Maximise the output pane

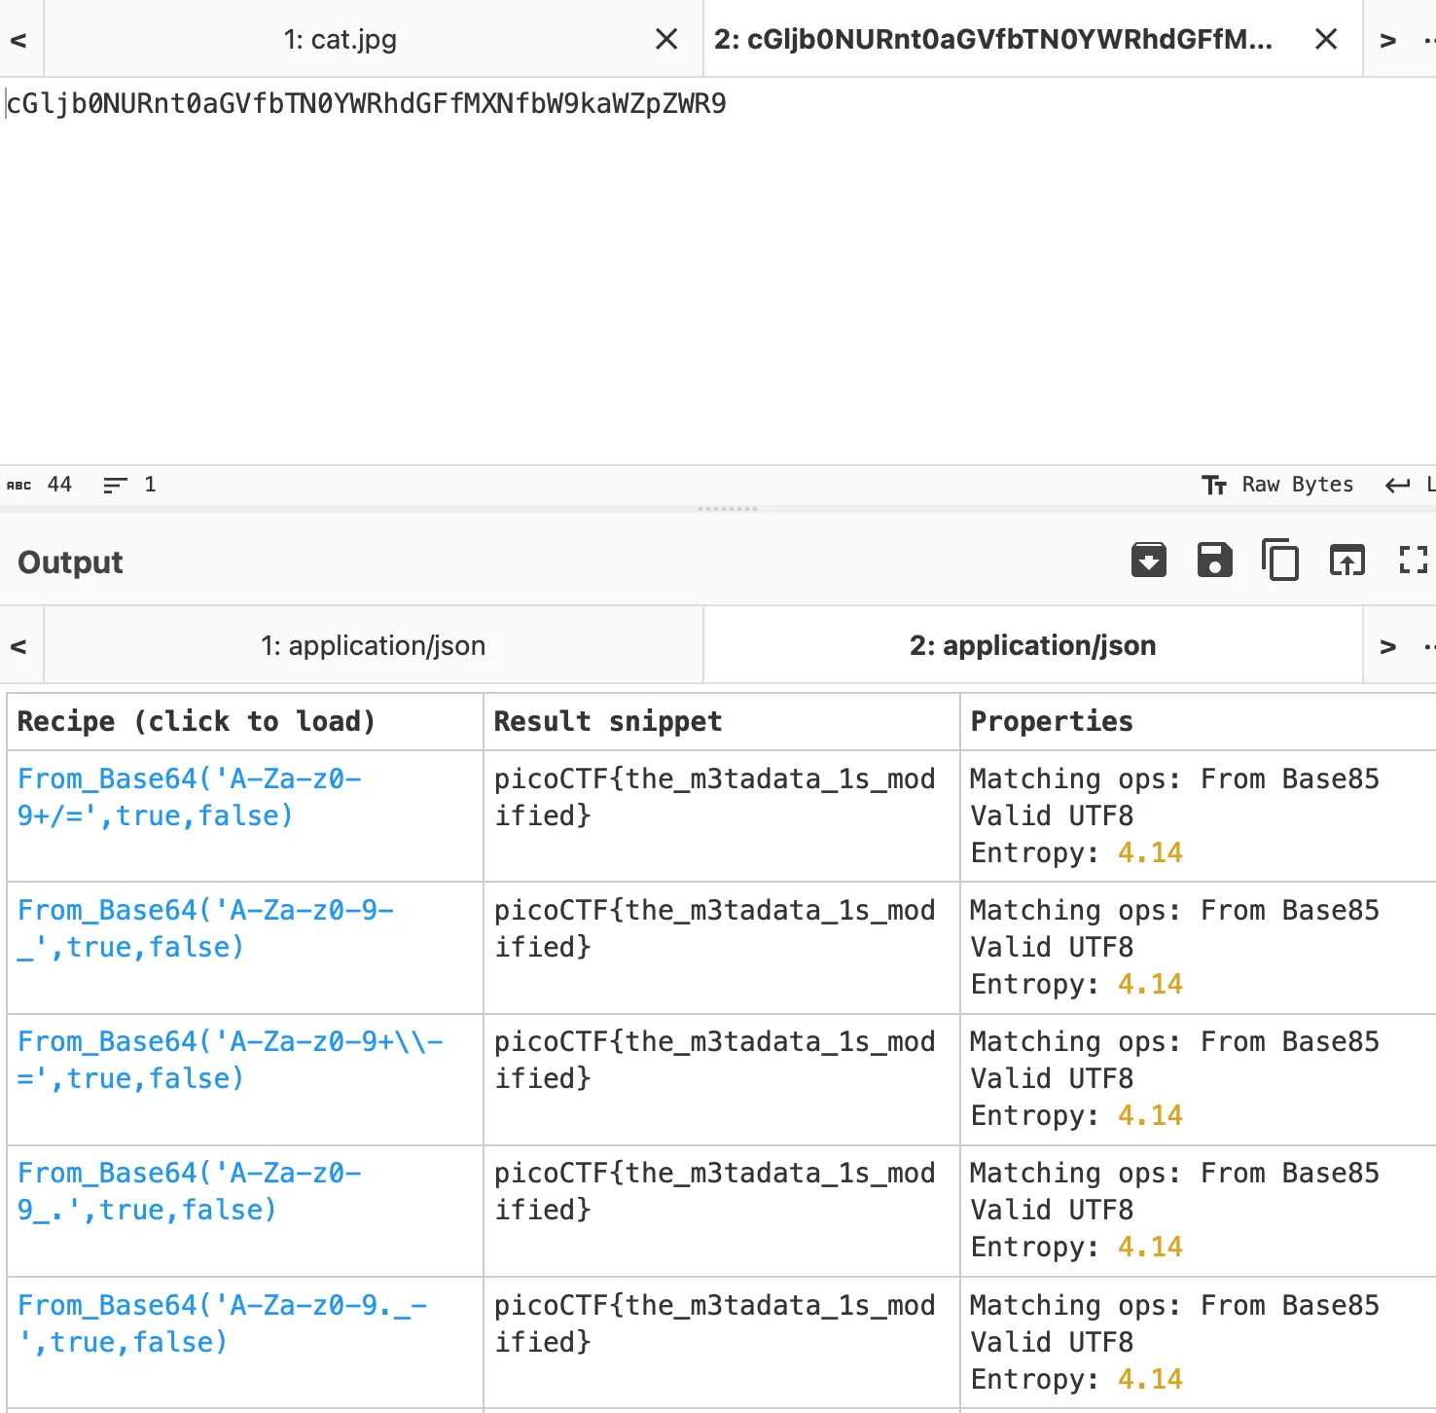coord(1413,561)
